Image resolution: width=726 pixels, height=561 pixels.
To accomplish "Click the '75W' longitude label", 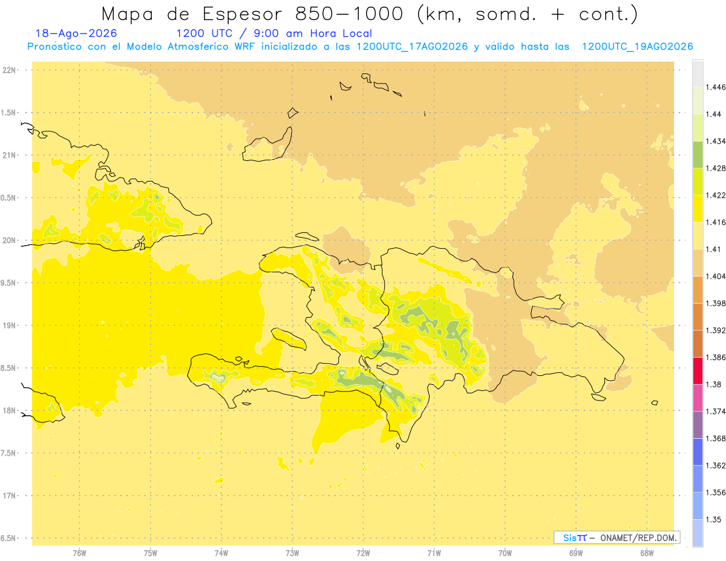I will click(x=150, y=553).
